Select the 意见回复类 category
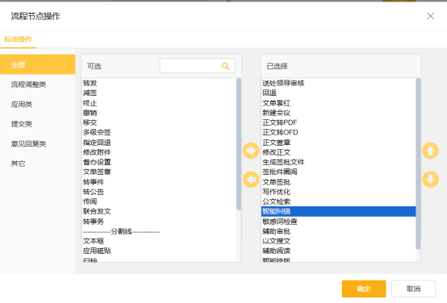The image size is (447, 303). [x=37, y=143]
